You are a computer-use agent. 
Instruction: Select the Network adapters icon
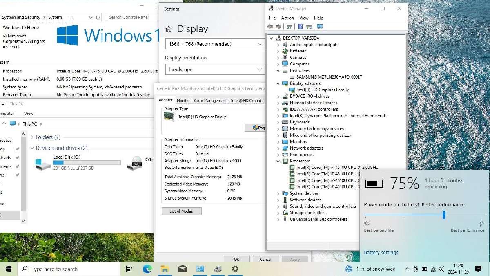[285, 148]
